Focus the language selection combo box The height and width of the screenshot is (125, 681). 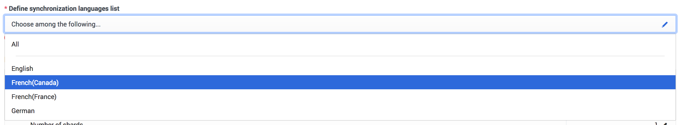coord(340,24)
